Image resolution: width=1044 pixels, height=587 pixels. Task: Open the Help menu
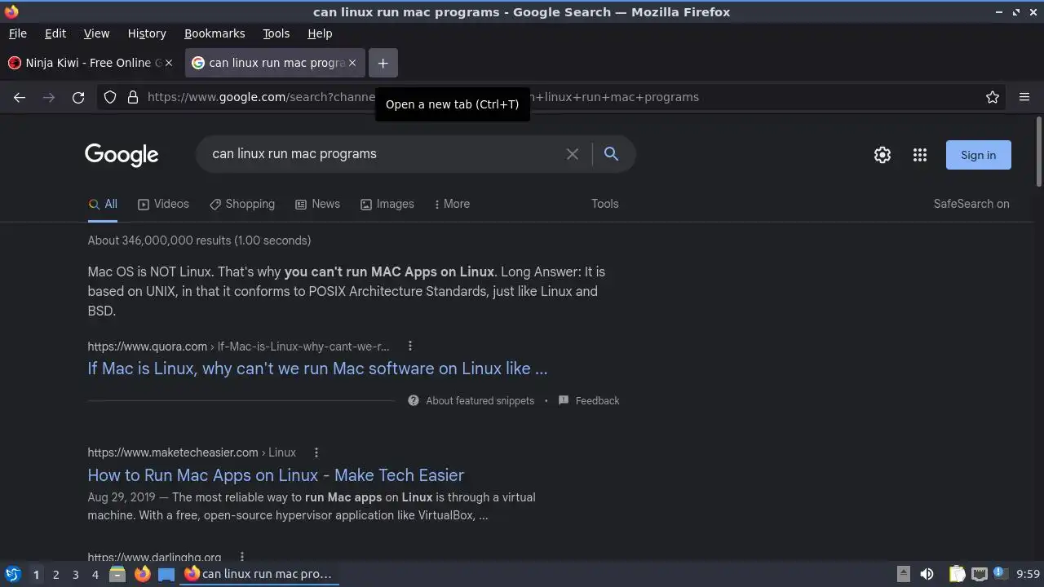(x=320, y=33)
